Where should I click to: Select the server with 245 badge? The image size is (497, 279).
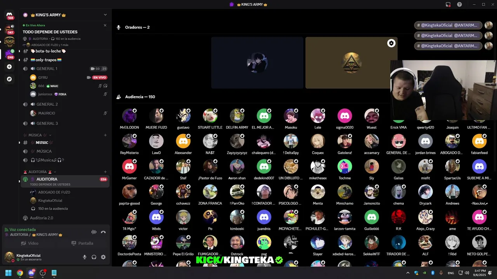(9, 53)
